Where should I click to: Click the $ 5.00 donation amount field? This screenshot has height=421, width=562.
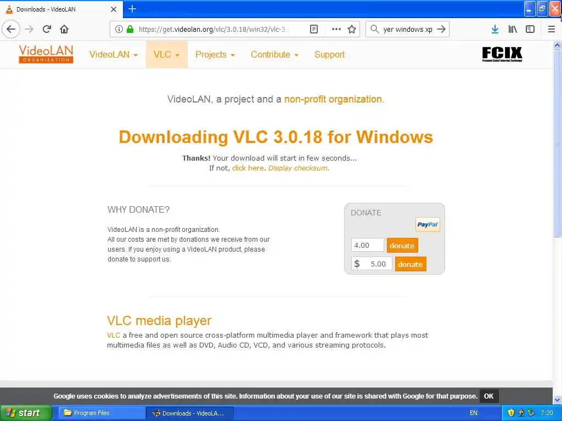tap(372, 264)
